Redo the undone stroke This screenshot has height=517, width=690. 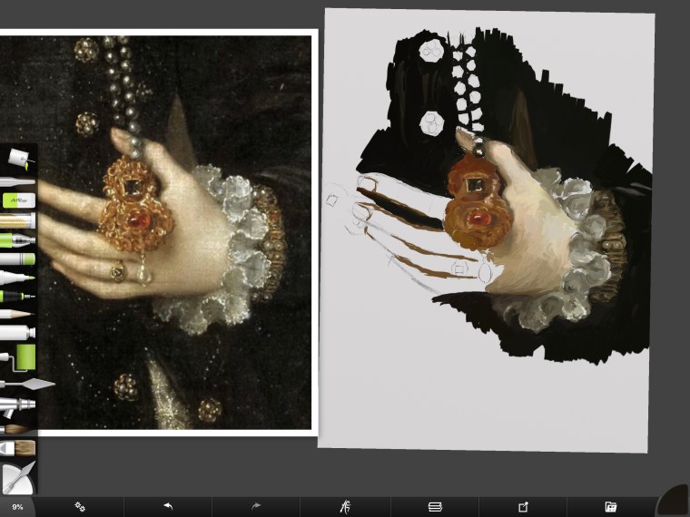click(256, 506)
